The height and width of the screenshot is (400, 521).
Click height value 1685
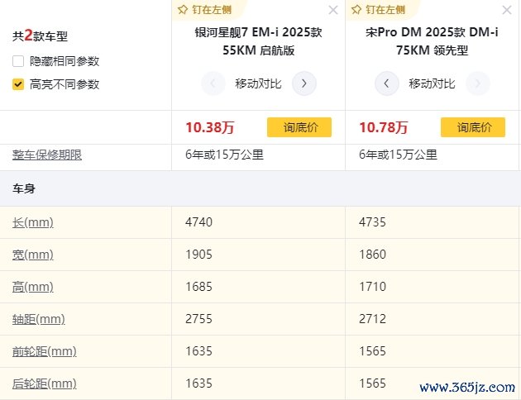[x=198, y=287]
